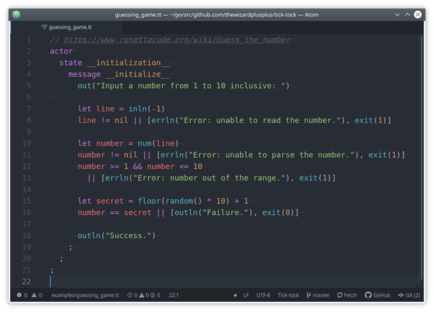This screenshot has width=434, height=312.
Task: Click the linter issue counts in status bar
Action: pyautogui.click(x=144, y=295)
